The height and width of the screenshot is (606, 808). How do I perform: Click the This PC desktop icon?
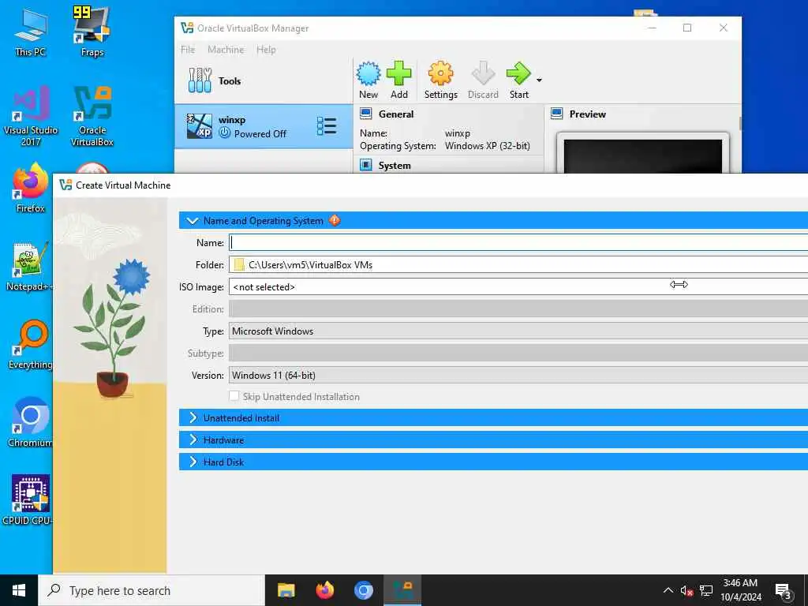31,32
